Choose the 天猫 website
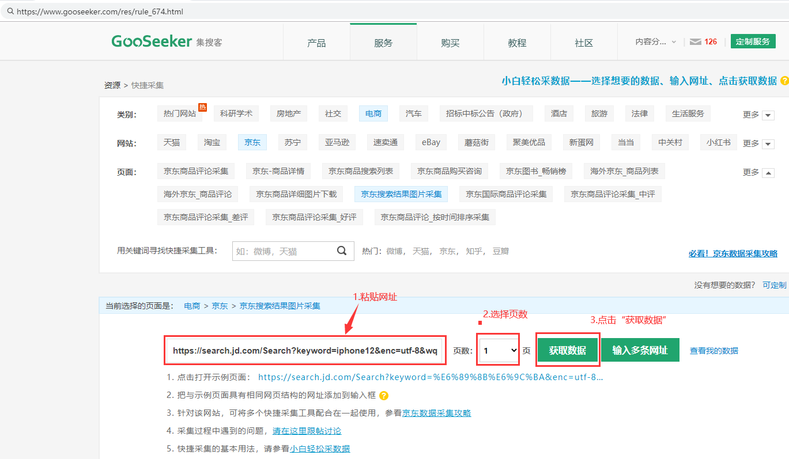 click(172, 142)
